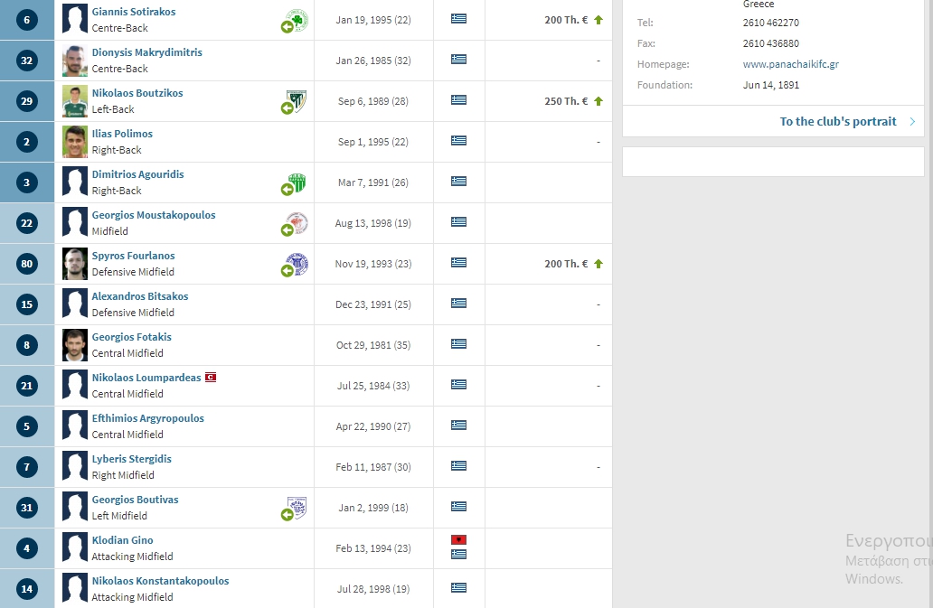Click club crest icon beside Georgios Boutivas
Screen dimensions: 933x608
point(297,508)
